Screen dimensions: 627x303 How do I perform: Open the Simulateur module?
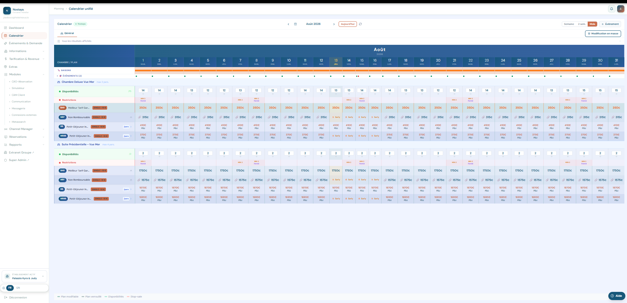tap(18, 88)
